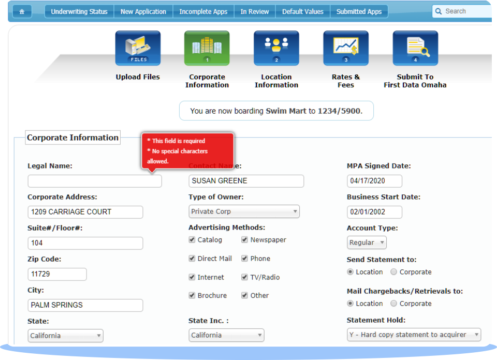Select Corporate for Send Statement to

coord(393,272)
